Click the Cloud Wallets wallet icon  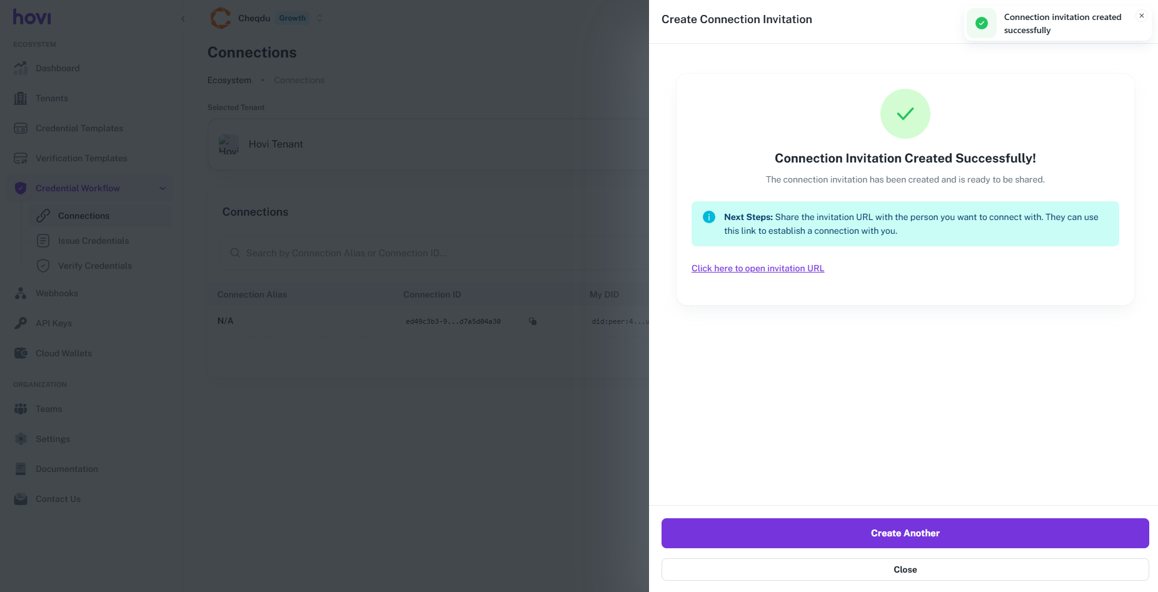[x=21, y=353]
